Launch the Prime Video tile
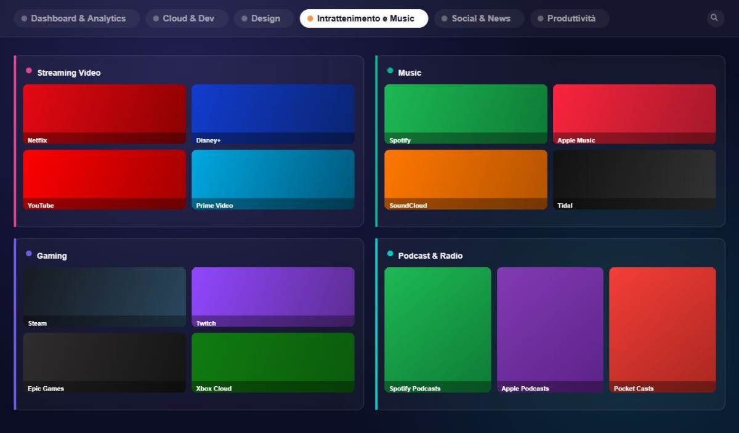739x433 pixels. pyautogui.click(x=273, y=179)
